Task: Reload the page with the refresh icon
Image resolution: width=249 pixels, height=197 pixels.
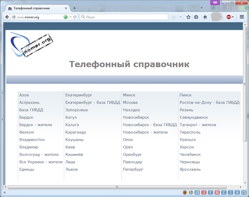Action: click(x=75, y=17)
